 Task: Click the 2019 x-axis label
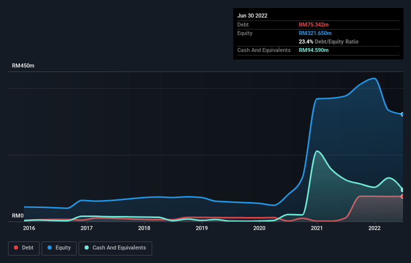tap(202, 228)
